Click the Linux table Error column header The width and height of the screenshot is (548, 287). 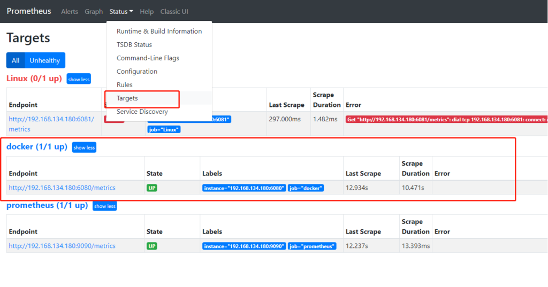coord(353,105)
